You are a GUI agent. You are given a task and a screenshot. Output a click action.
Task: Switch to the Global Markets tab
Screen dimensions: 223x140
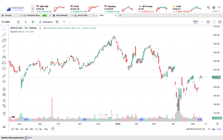pos(61,15)
